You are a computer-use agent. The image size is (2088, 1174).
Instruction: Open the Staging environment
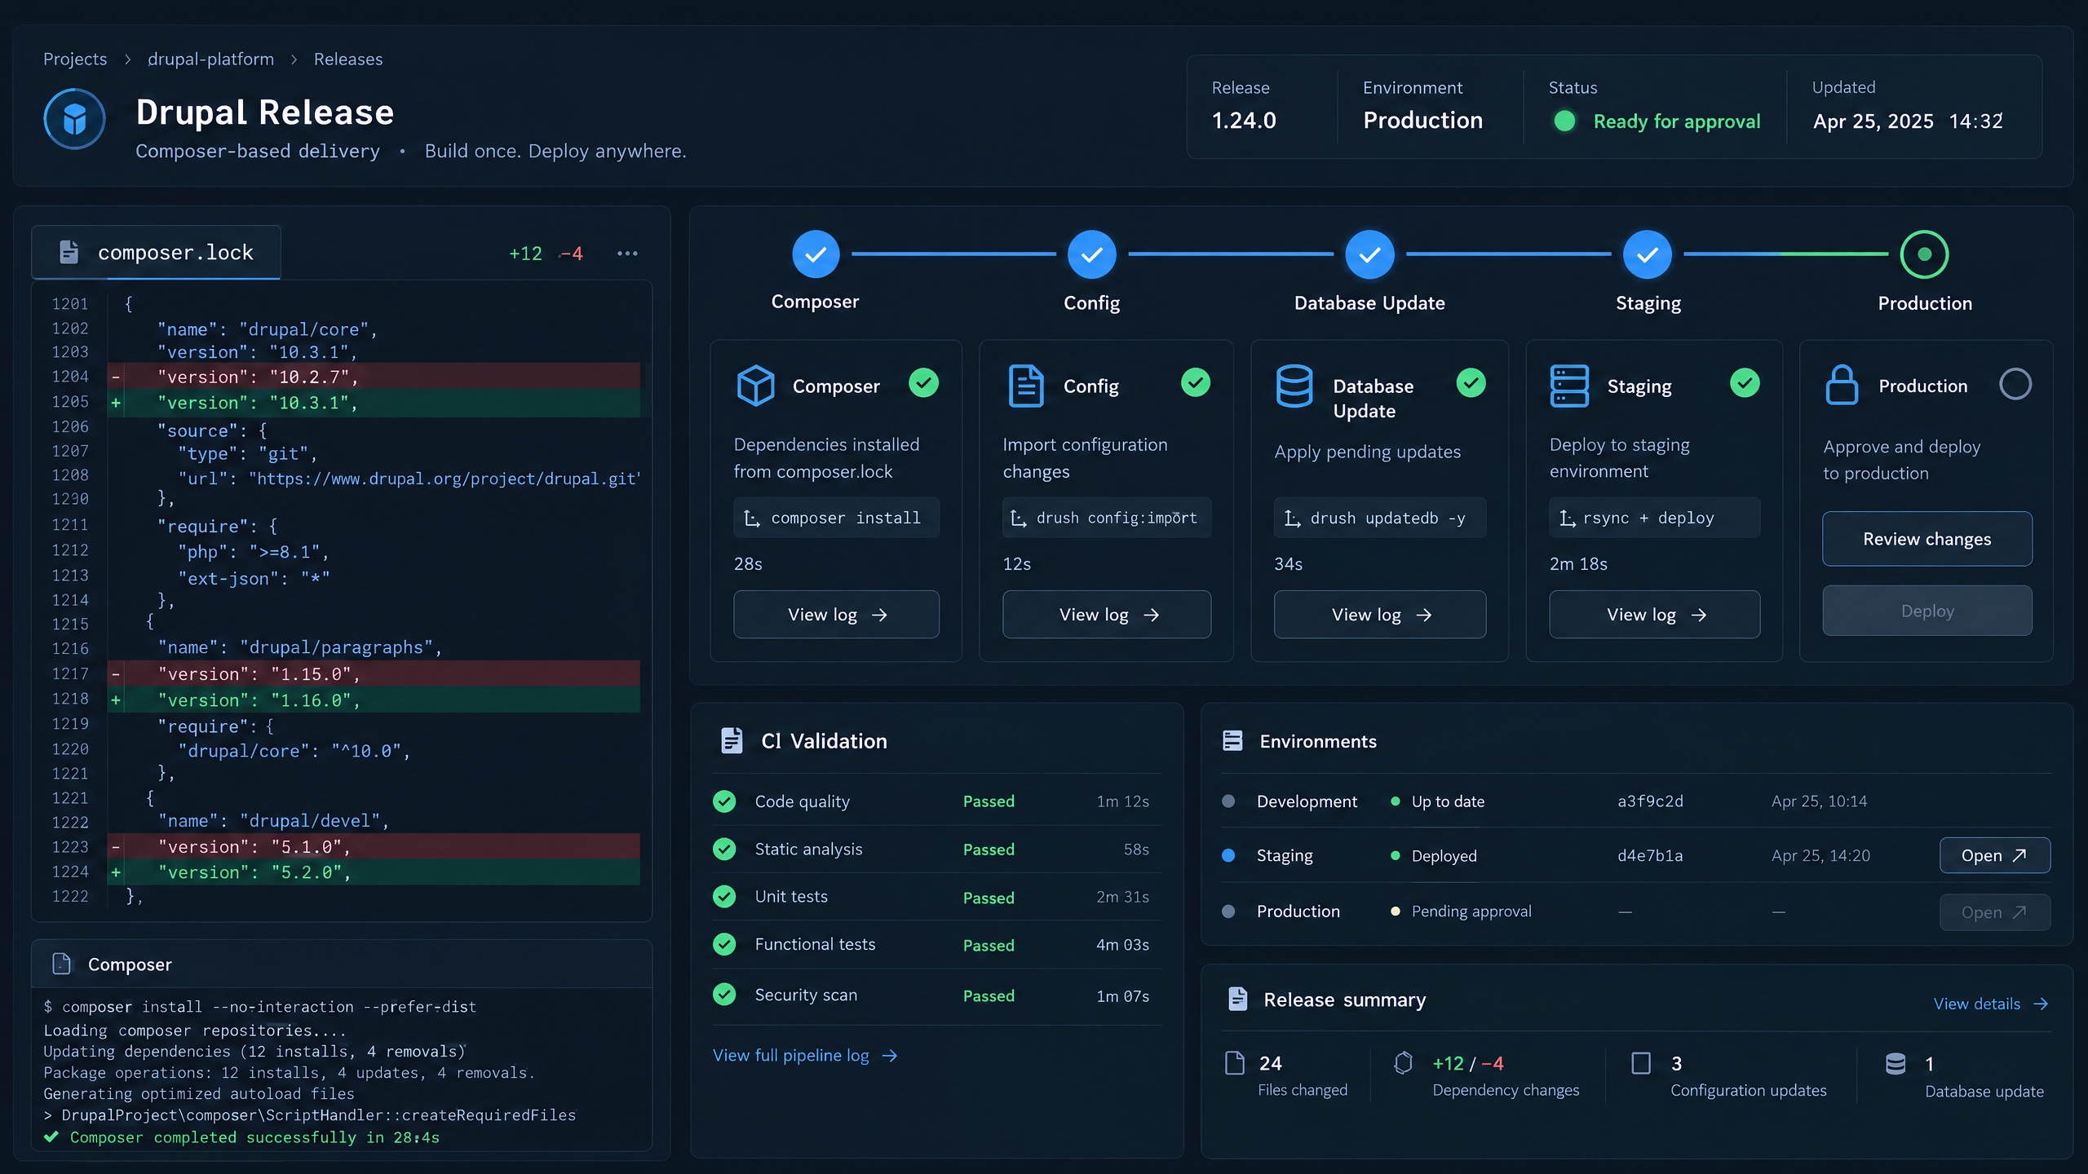point(1994,855)
